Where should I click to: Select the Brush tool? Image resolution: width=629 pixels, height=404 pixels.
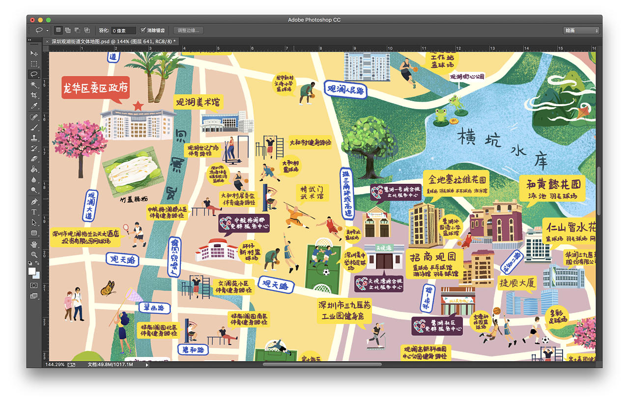point(34,127)
